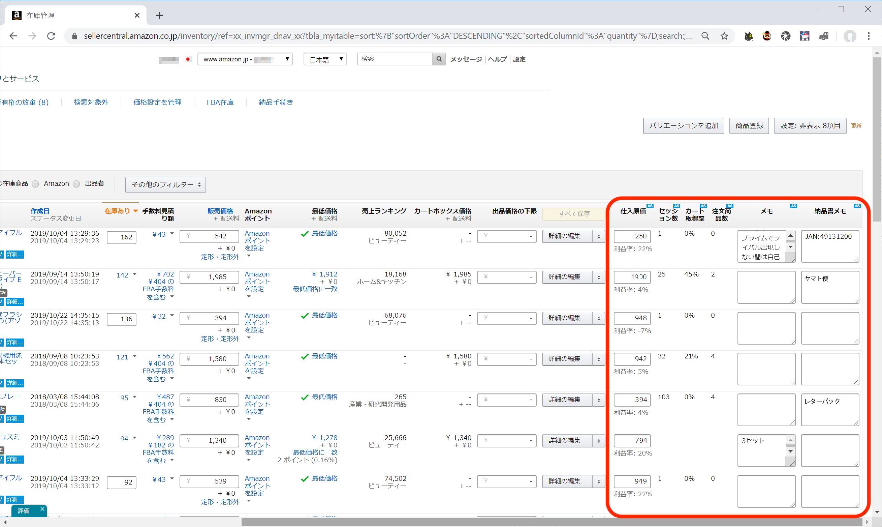
Task: Expand fee estimate arrow beside ¥43 first row
Action: point(172,234)
